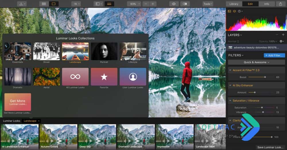Open the 93% zoom level dropdown
Screen dimensions: 287x150
[x=134, y=4]
